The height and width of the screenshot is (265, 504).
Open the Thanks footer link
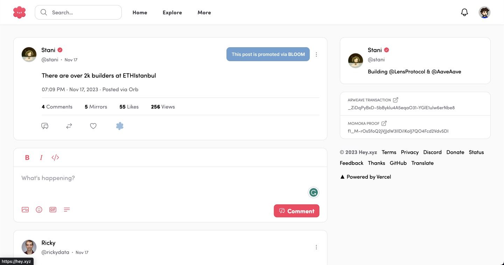click(377, 163)
